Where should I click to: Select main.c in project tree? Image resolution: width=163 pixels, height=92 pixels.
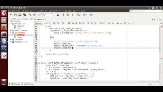tap(19, 37)
